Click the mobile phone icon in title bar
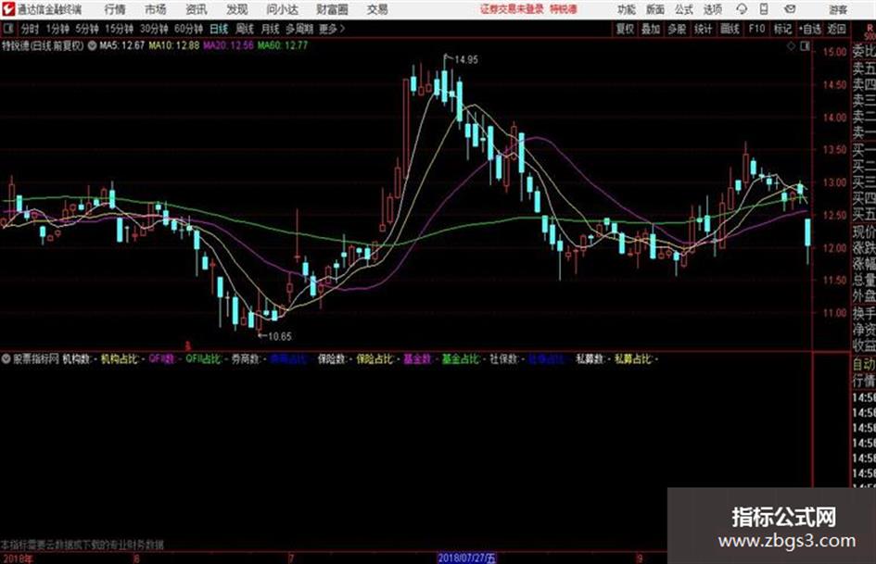 coord(764,9)
